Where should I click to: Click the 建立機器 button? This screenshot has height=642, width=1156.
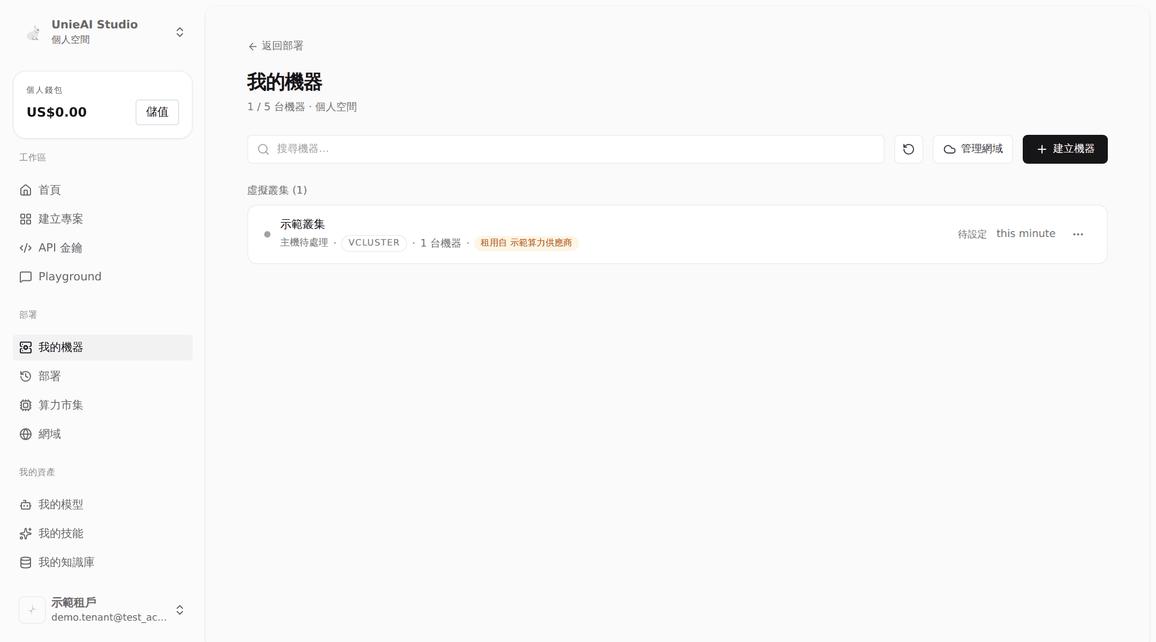[x=1065, y=149]
